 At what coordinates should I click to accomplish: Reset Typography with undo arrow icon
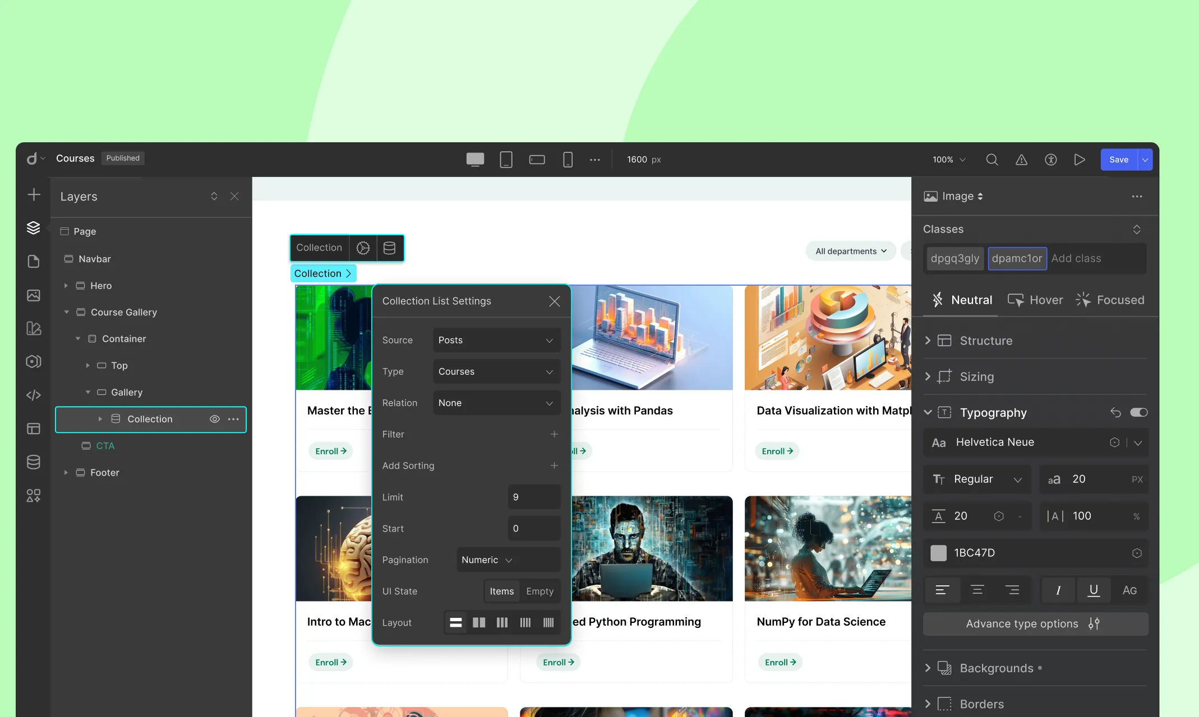pos(1115,412)
